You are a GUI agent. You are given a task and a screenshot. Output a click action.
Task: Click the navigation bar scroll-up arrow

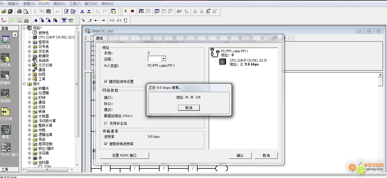coord(15,35)
